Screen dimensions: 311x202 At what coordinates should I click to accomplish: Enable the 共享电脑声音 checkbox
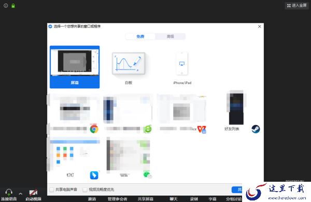(x=51, y=190)
